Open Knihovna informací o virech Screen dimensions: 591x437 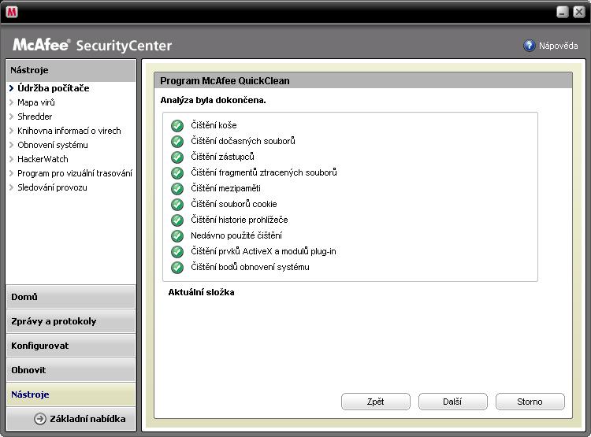coord(69,131)
